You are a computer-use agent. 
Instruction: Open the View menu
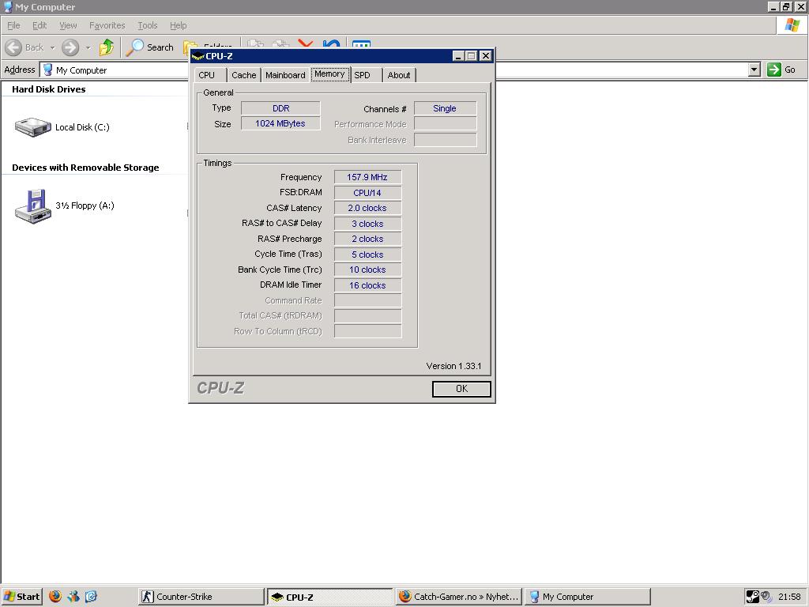(x=68, y=25)
